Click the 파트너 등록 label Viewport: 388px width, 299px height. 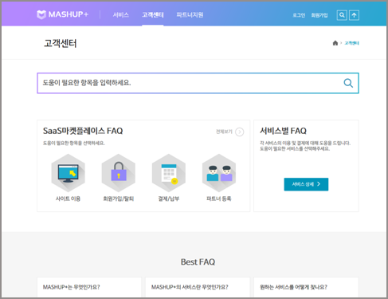(219, 199)
